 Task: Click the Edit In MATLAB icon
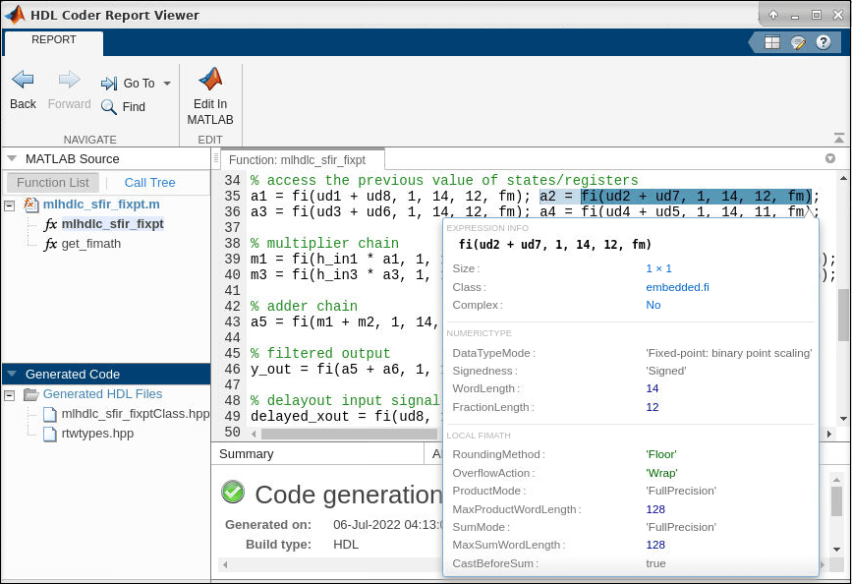click(209, 81)
